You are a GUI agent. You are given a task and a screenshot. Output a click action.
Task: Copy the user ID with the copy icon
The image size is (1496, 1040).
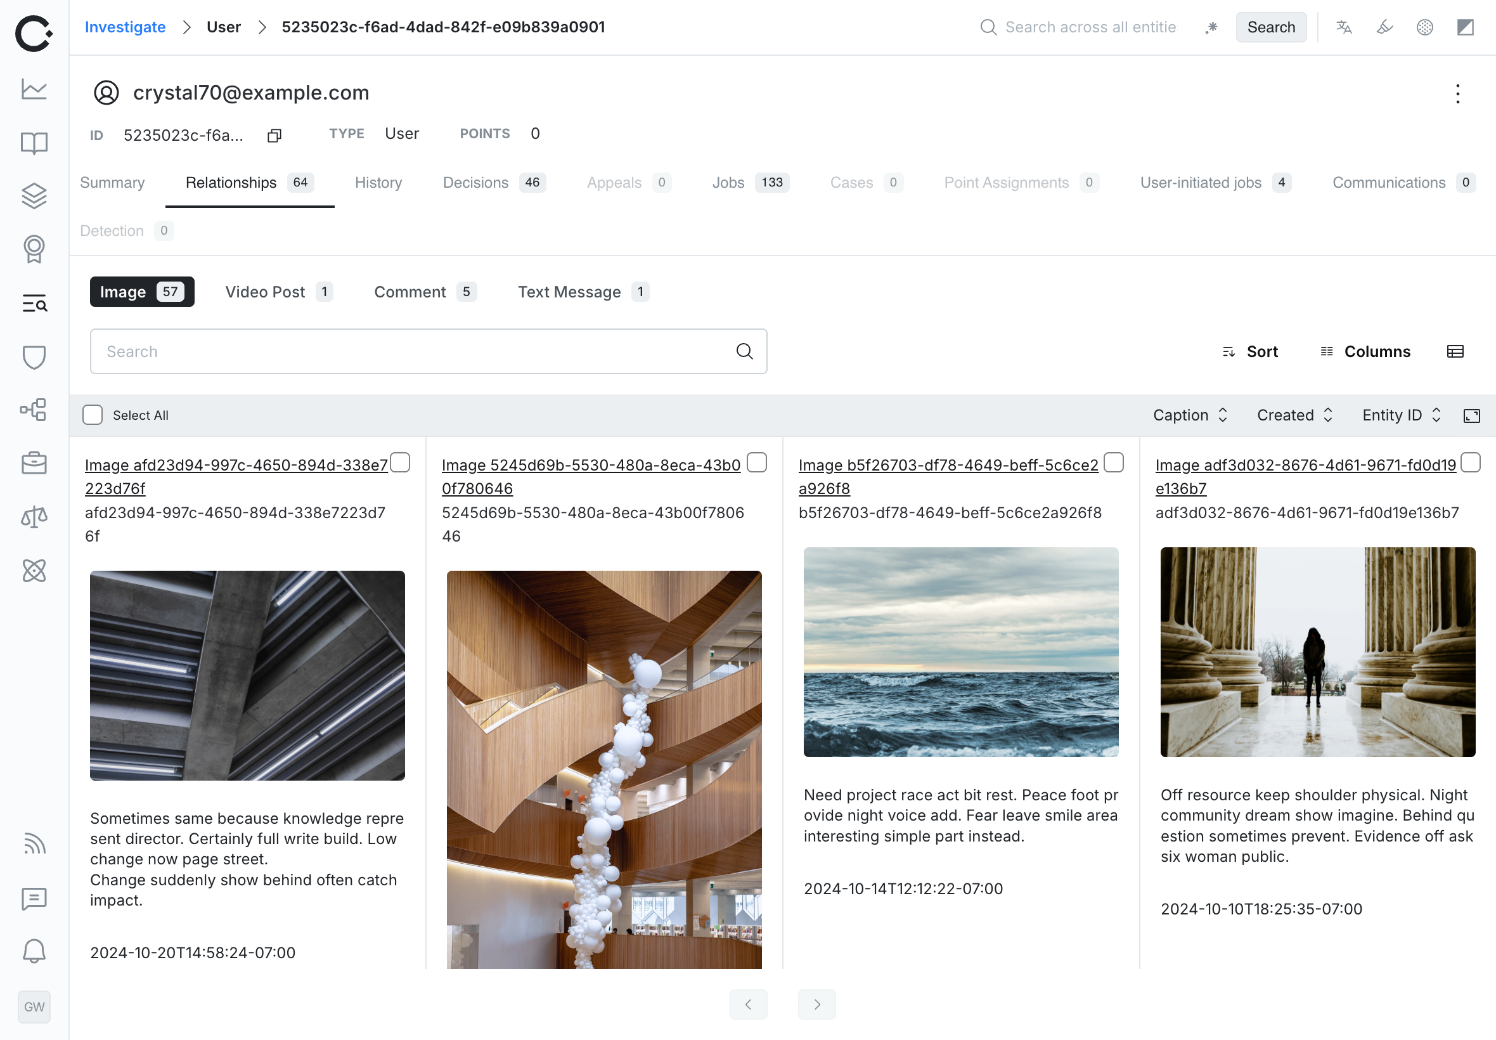[x=274, y=135]
